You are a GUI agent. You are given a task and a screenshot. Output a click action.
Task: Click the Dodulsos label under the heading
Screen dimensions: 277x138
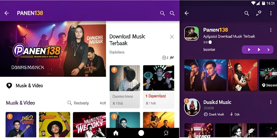pyautogui.click(x=117, y=52)
